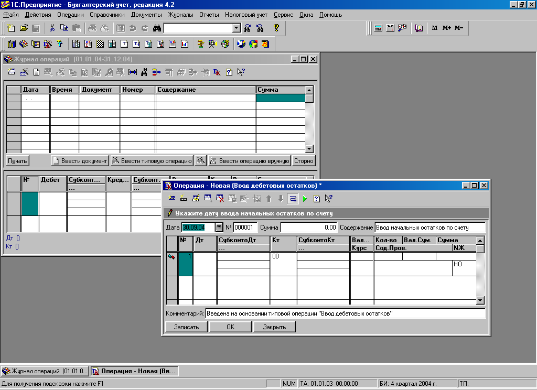The height and width of the screenshot is (390, 537).
Task: Open the Налоговый учет menu
Action: [246, 15]
